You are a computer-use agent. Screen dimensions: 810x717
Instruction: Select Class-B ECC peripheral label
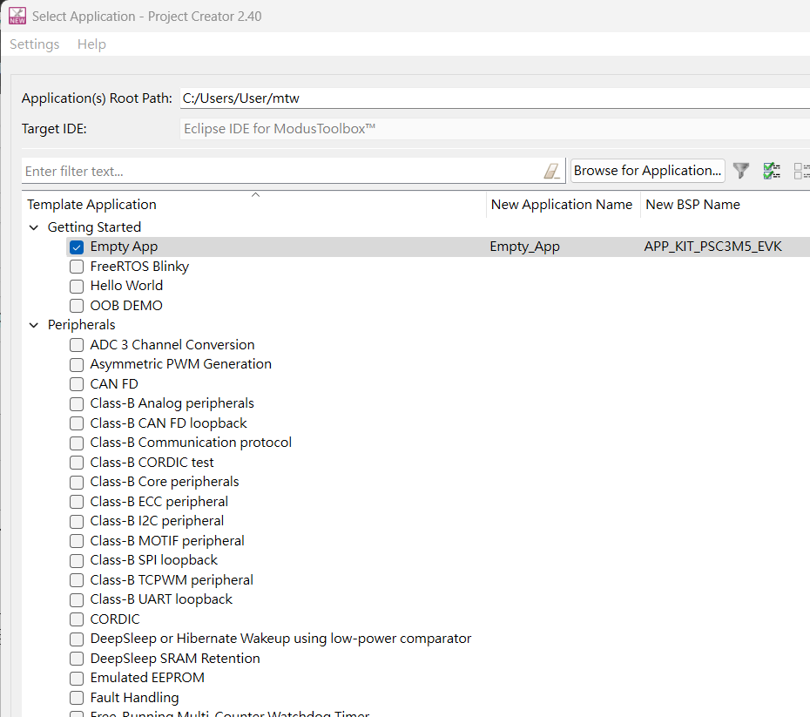click(159, 502)
